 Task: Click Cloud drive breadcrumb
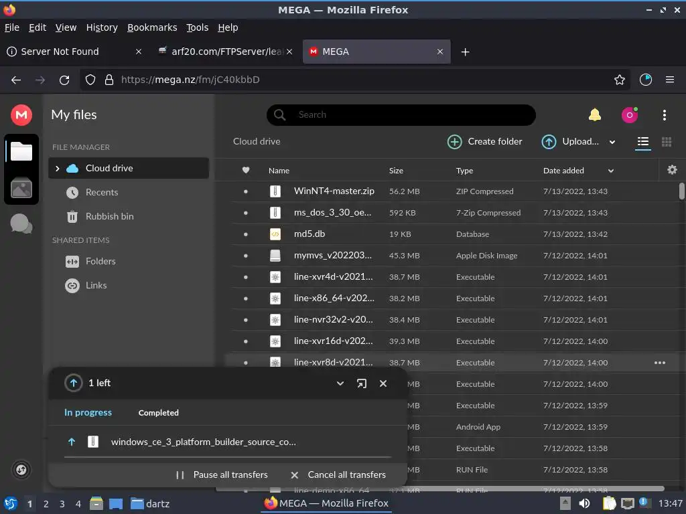pyautogui.click(x=257, y=141)
